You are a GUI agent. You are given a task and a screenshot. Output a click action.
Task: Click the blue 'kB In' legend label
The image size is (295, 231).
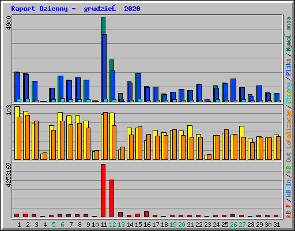pyautogui.click(x=289, y=188)
